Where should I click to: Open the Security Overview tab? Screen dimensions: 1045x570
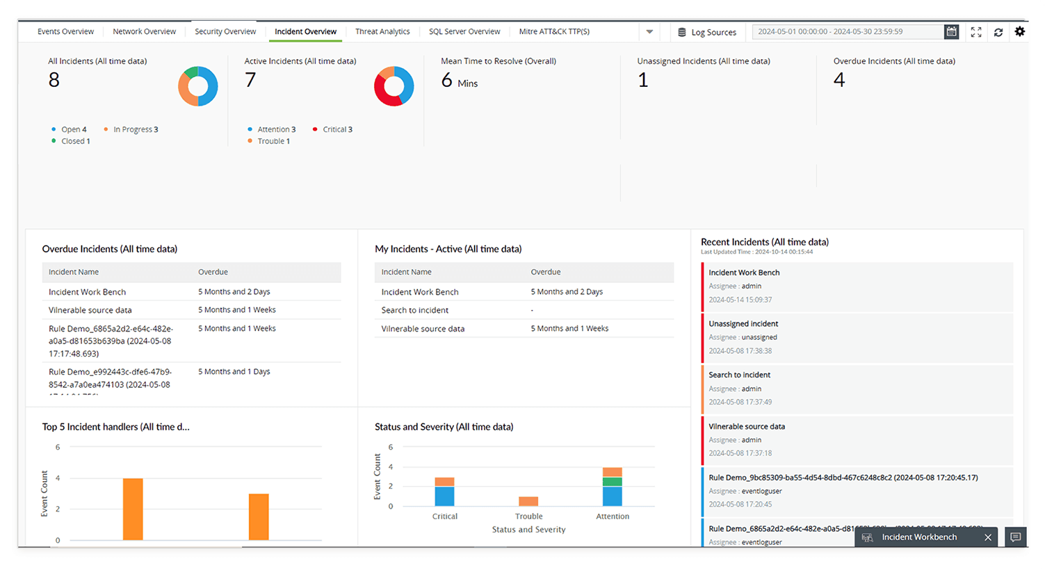tap(225, 31)
